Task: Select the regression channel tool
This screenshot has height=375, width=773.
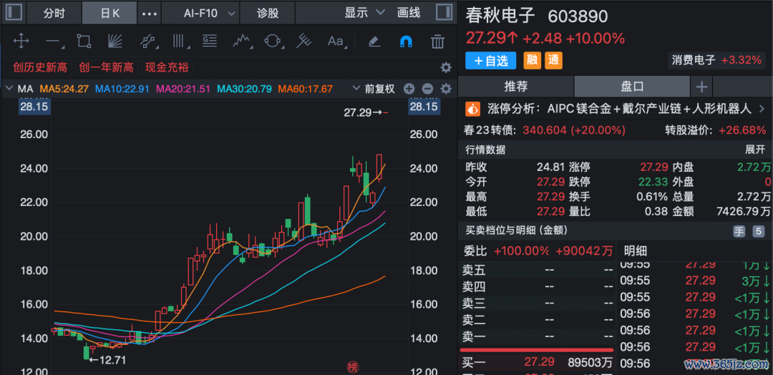Action: tap(303, 42)
